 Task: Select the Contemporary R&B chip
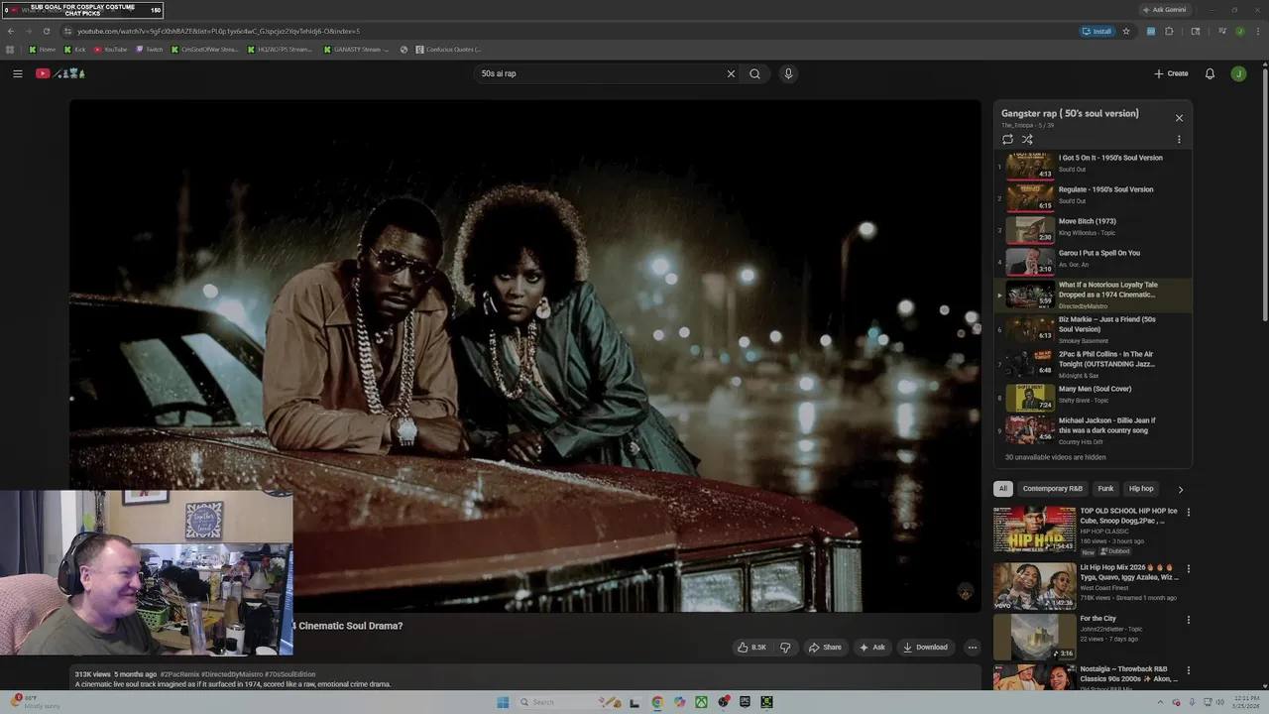pos(1052,489)
